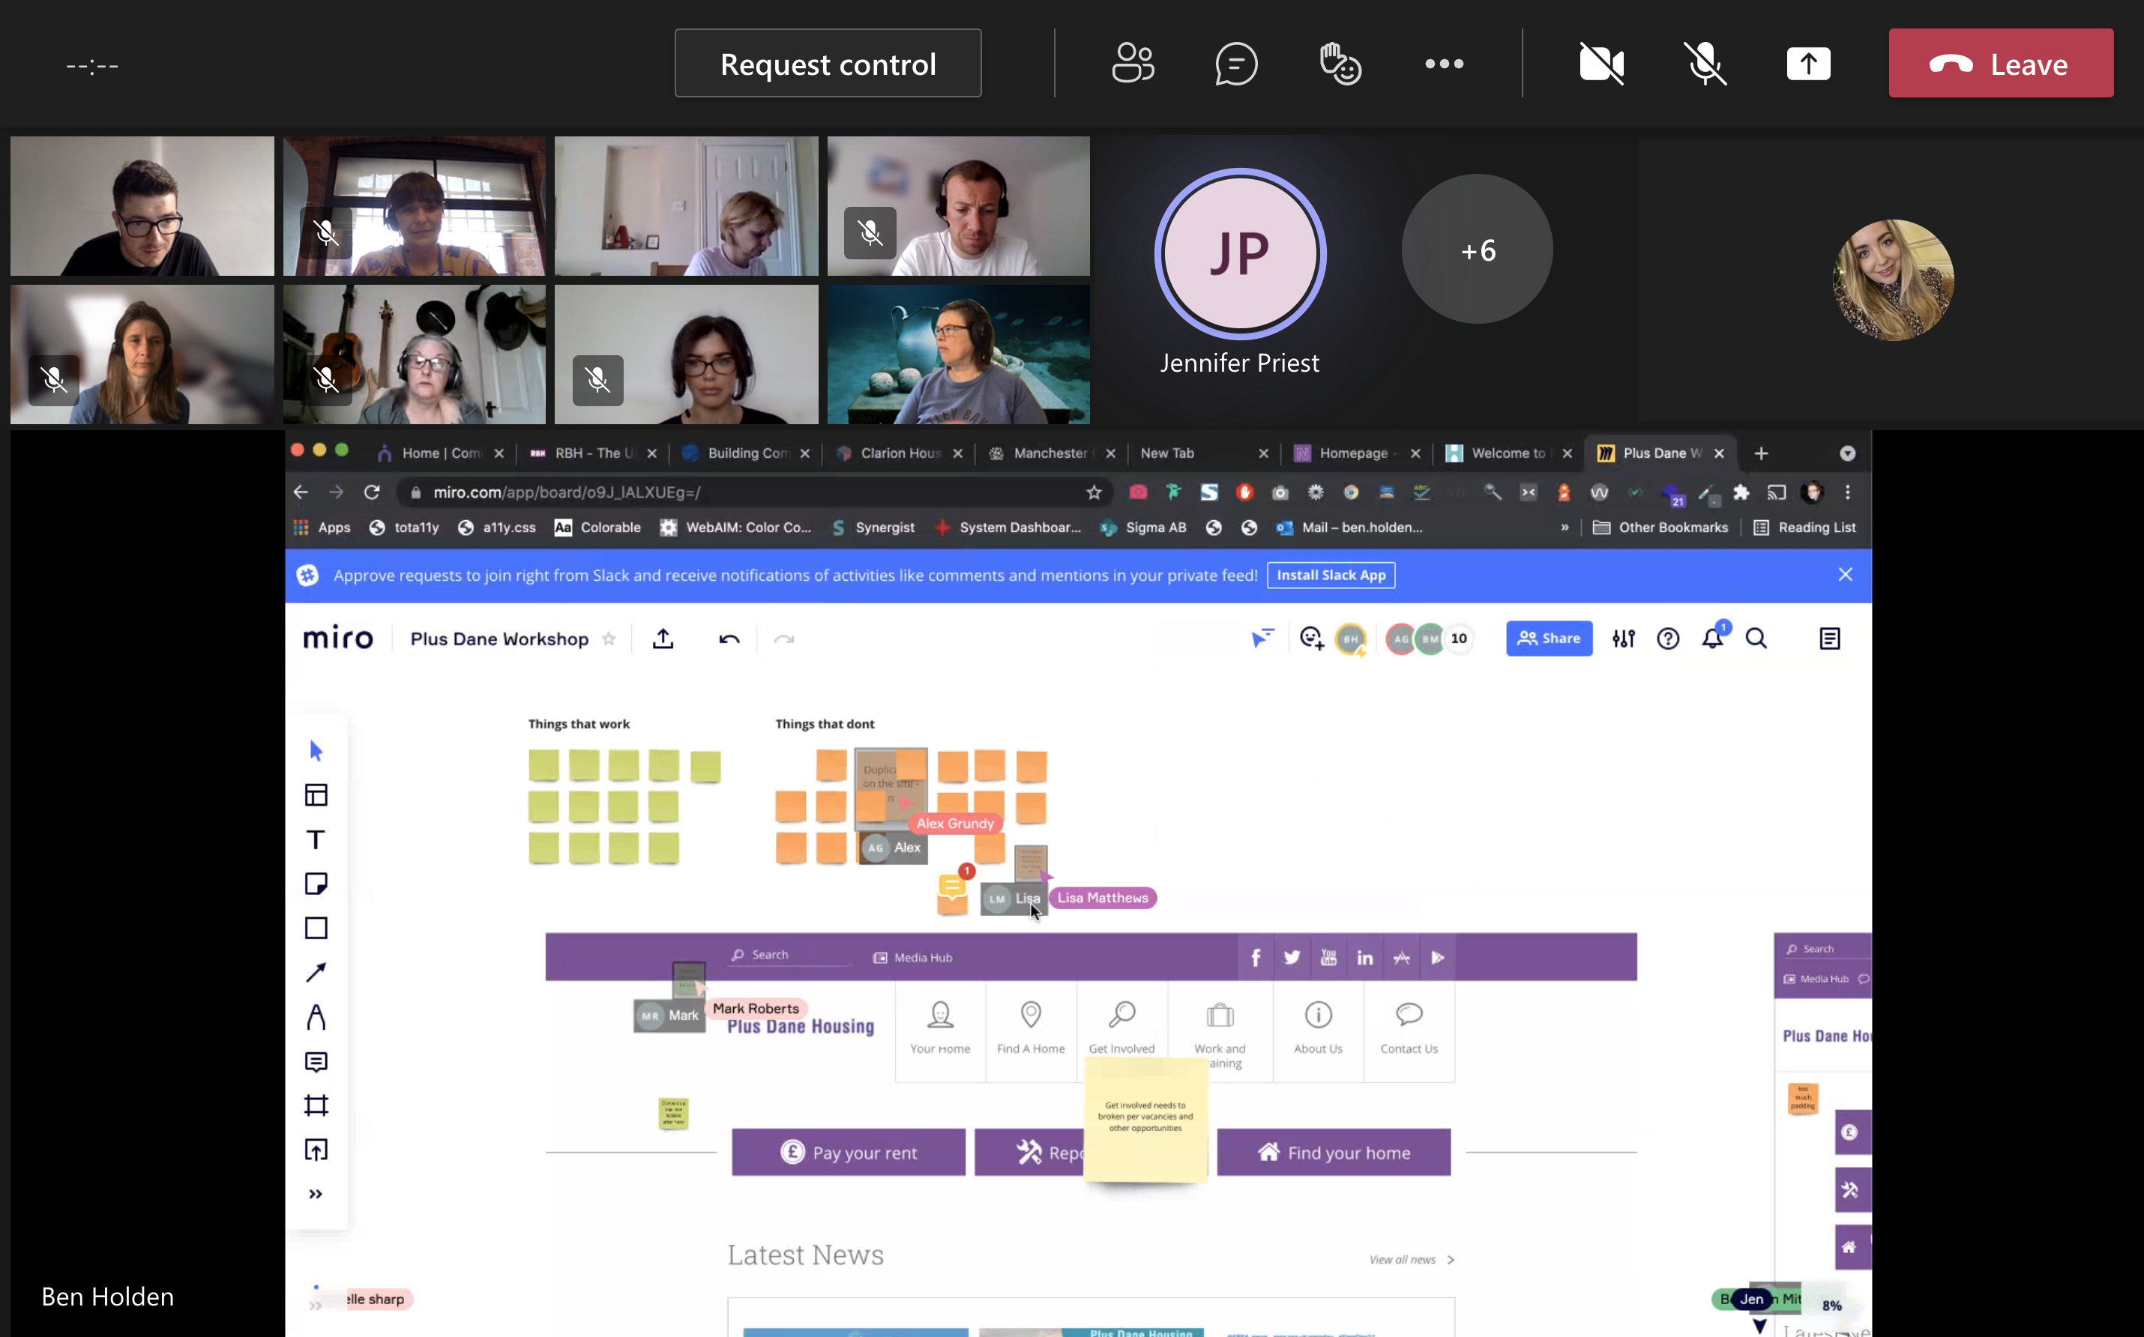Select the Comment tool in Miro toolbar
This screenshot has width=2144, height=1337.
[316, 1061]
